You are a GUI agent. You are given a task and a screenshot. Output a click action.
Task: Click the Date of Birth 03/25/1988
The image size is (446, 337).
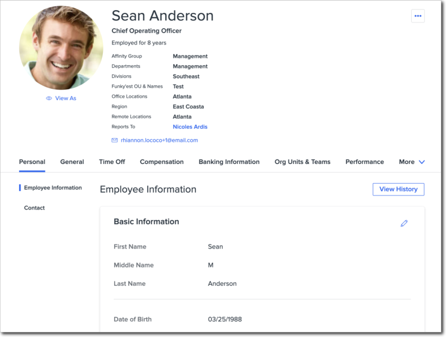point(225,320)
